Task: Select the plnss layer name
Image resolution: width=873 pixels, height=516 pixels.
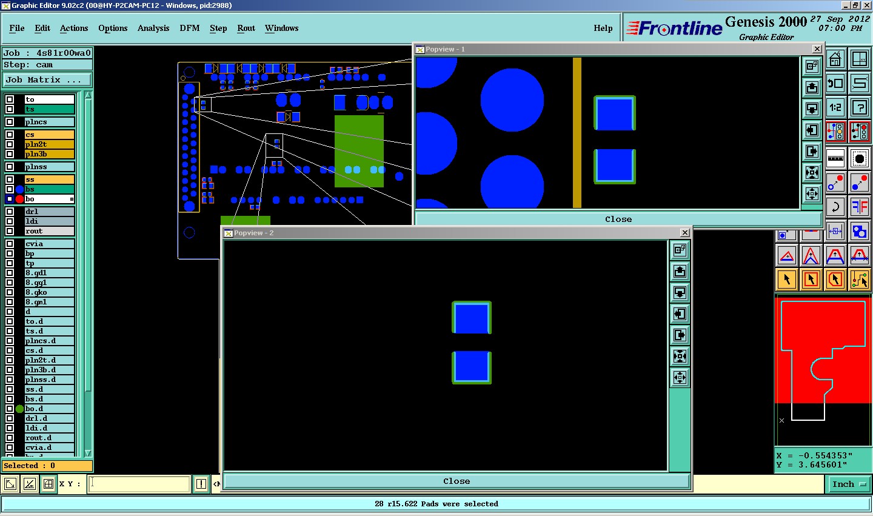Action: coord(49,167)
